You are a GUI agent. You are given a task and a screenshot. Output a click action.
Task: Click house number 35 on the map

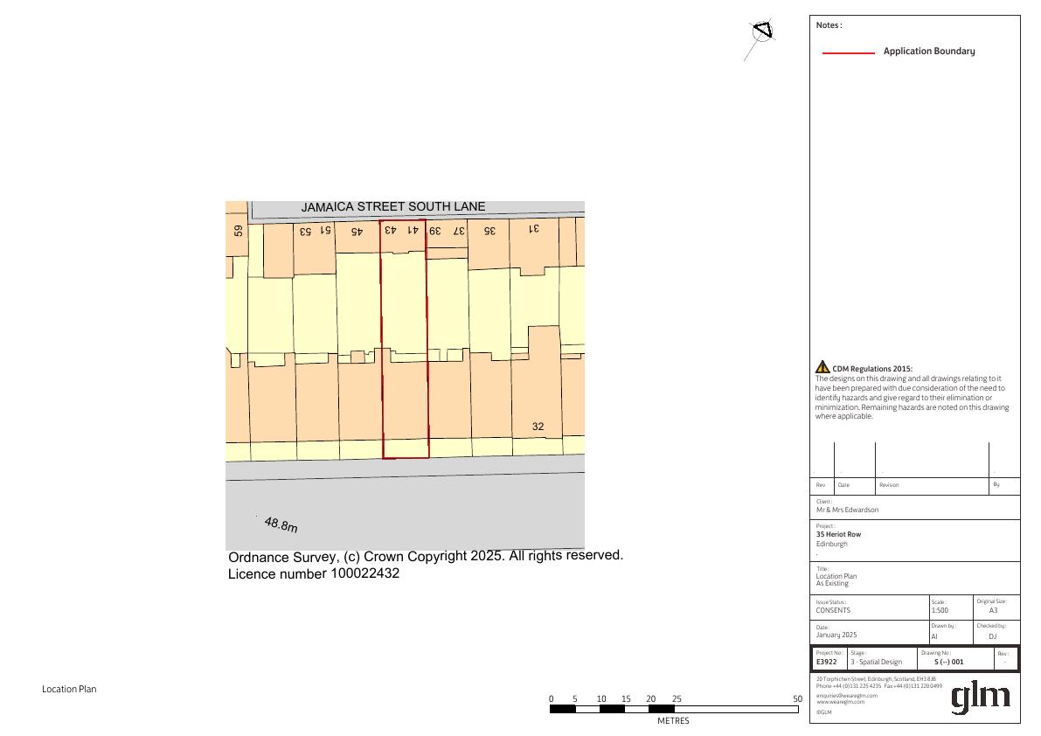click(x=489, y=231)
